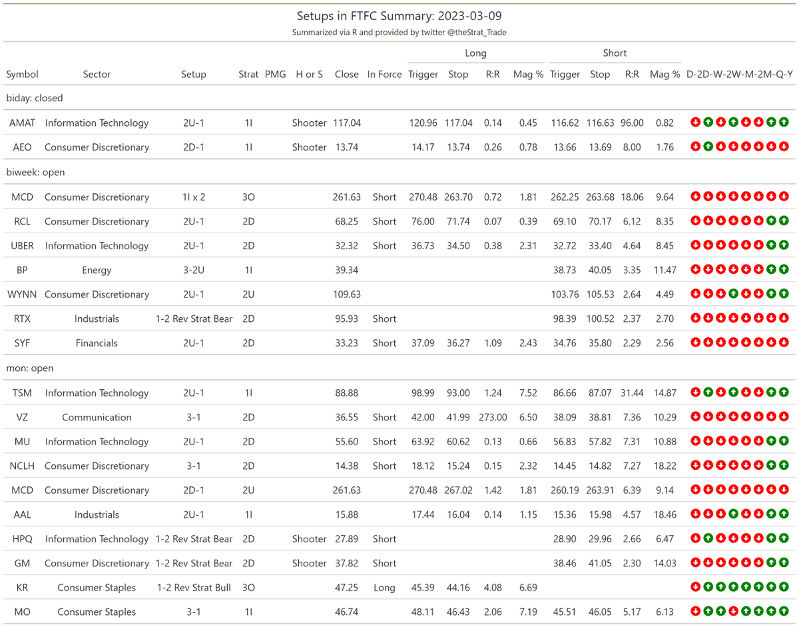Screen dimensions: 799x627
Task: Select the 'mon: open' group header
Action: point(29,368)
